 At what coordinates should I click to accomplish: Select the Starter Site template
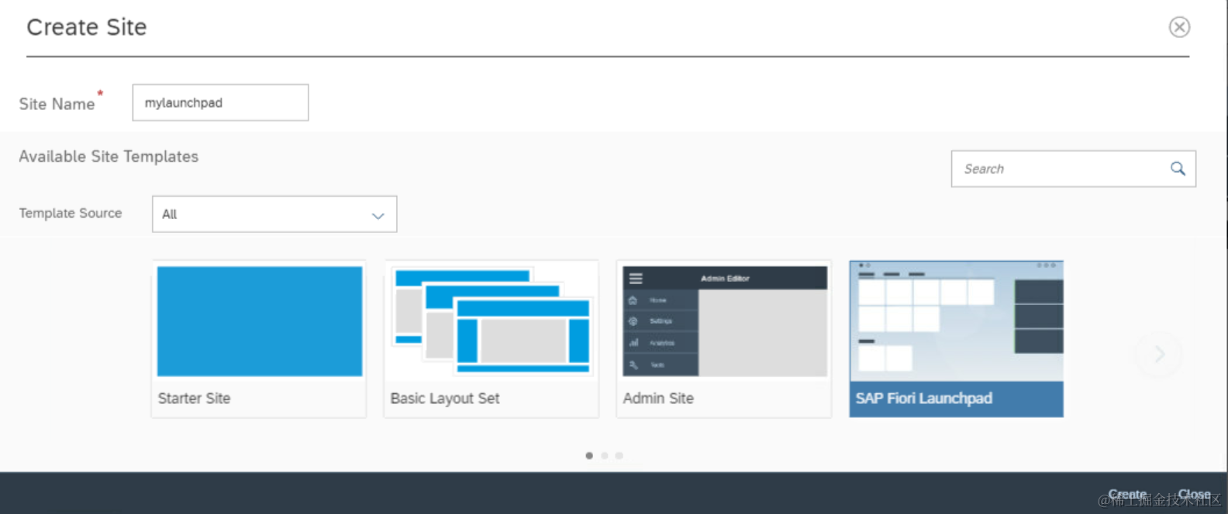(259, 339)
